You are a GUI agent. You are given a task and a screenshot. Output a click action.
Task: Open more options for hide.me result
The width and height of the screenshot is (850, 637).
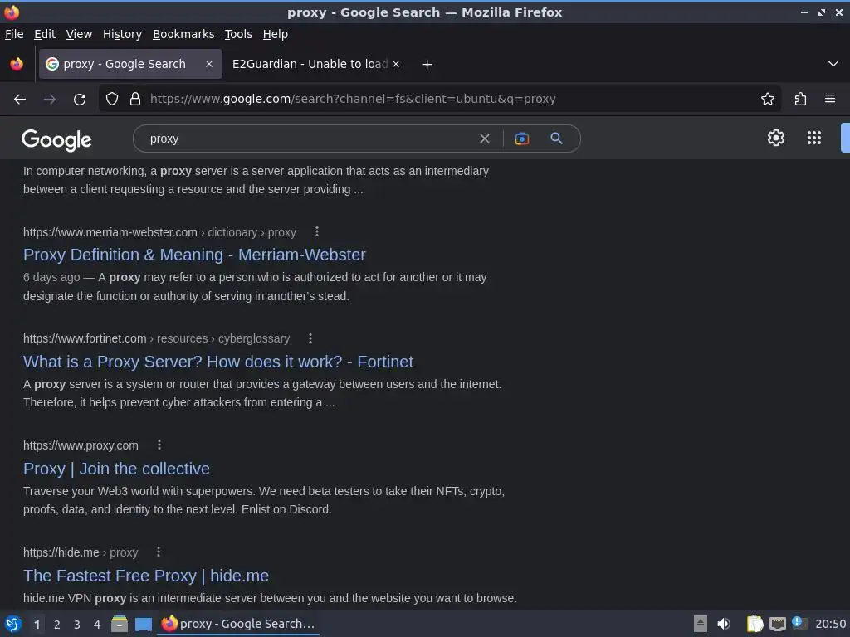(x=159, y=552)
